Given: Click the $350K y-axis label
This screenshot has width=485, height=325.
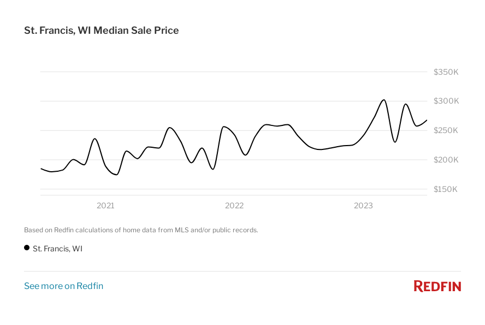Looking at the screenshot, I should coord(446,72).
